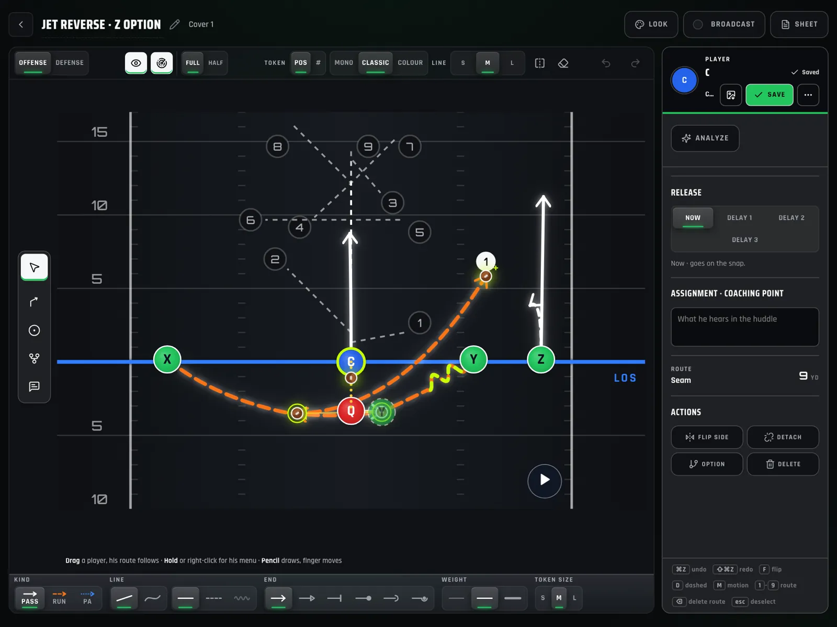Pick the zigzag line pattern
837x627 pixels.
(x=242, y=598)
